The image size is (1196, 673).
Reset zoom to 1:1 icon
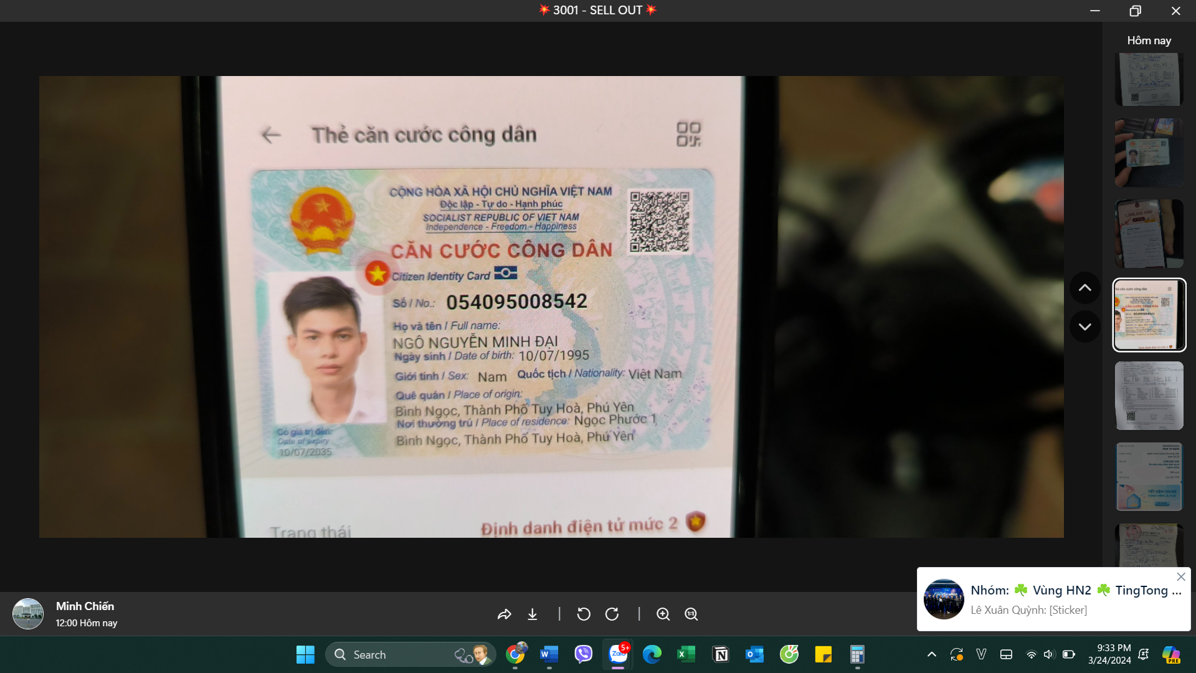click(691, 614)
